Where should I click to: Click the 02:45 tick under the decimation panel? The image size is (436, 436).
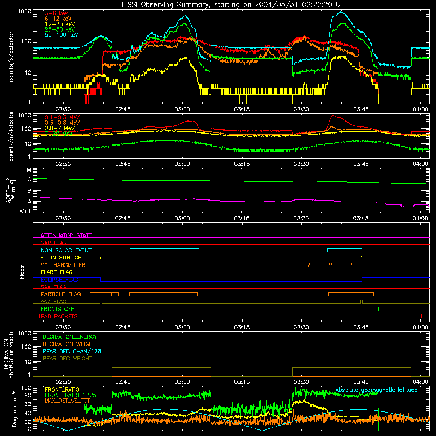[x=123, y=382]
